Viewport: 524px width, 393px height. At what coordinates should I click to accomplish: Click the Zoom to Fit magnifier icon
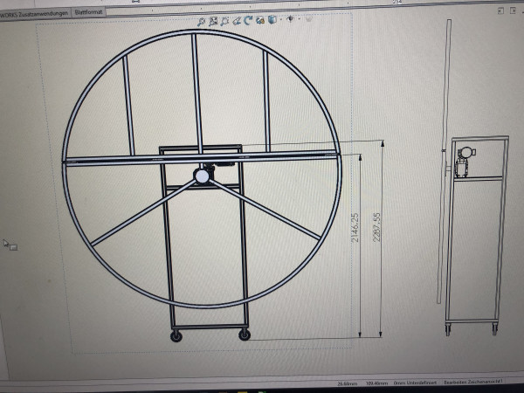click(201, 19)
